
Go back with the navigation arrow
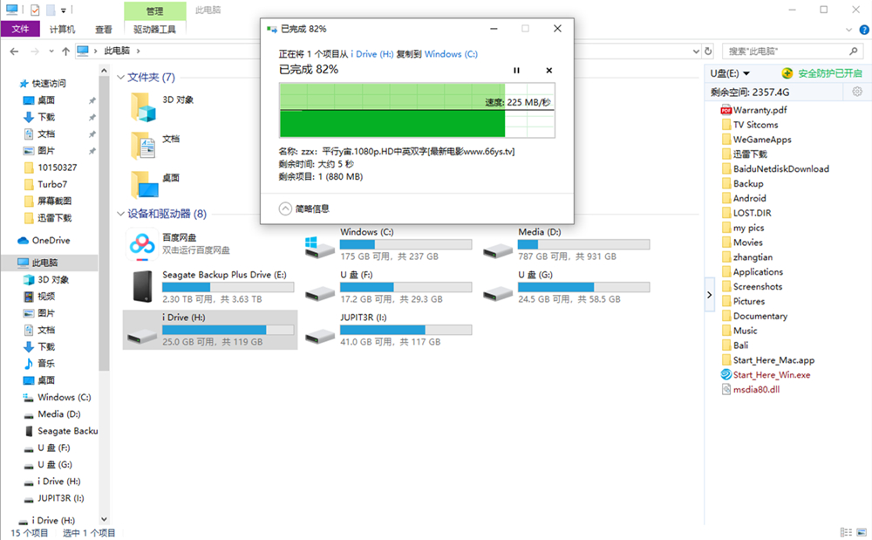tap(15, 51)
